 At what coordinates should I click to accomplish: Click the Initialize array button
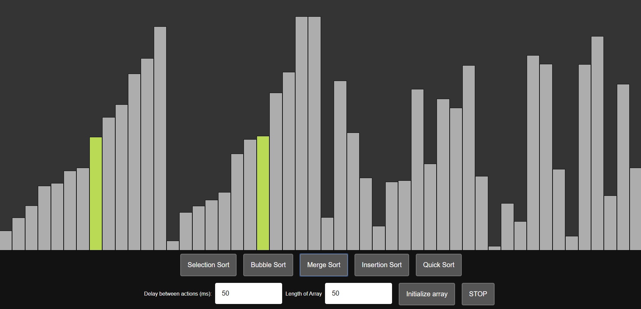click(x=427, y=294)
